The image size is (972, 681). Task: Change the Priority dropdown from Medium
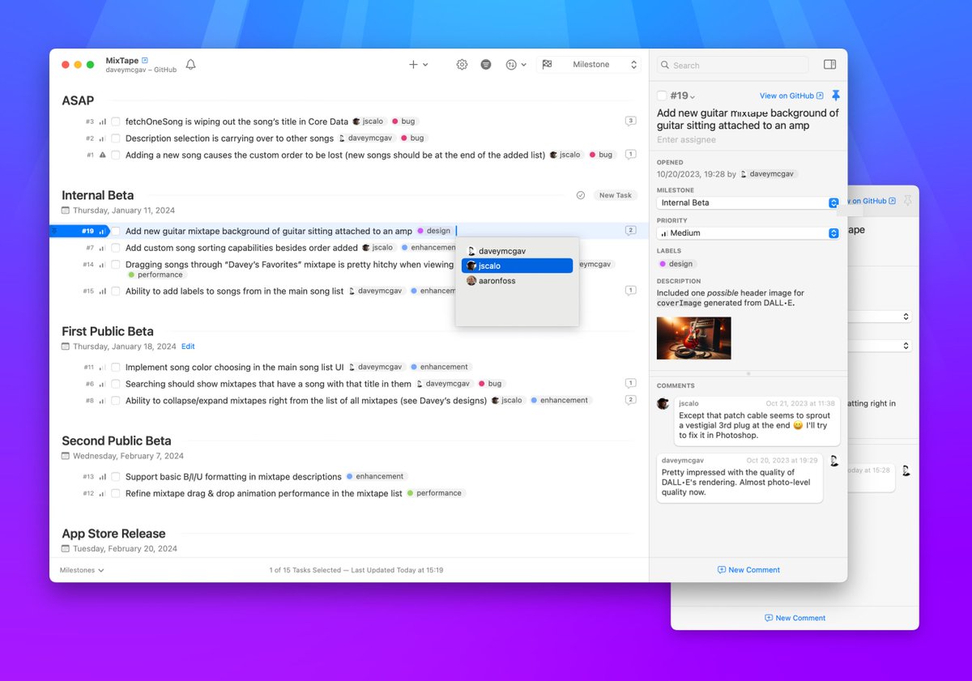(x=834, y=232)
